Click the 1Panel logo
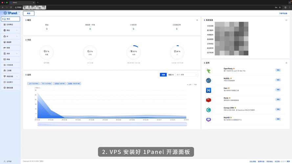The height and width of the screenshot is (164, 292). [11, 13]
